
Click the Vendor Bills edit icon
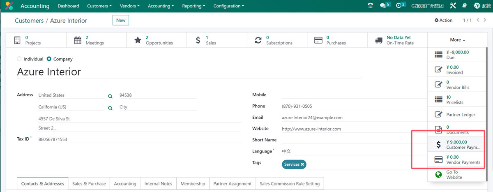click(x=438, y=85)
